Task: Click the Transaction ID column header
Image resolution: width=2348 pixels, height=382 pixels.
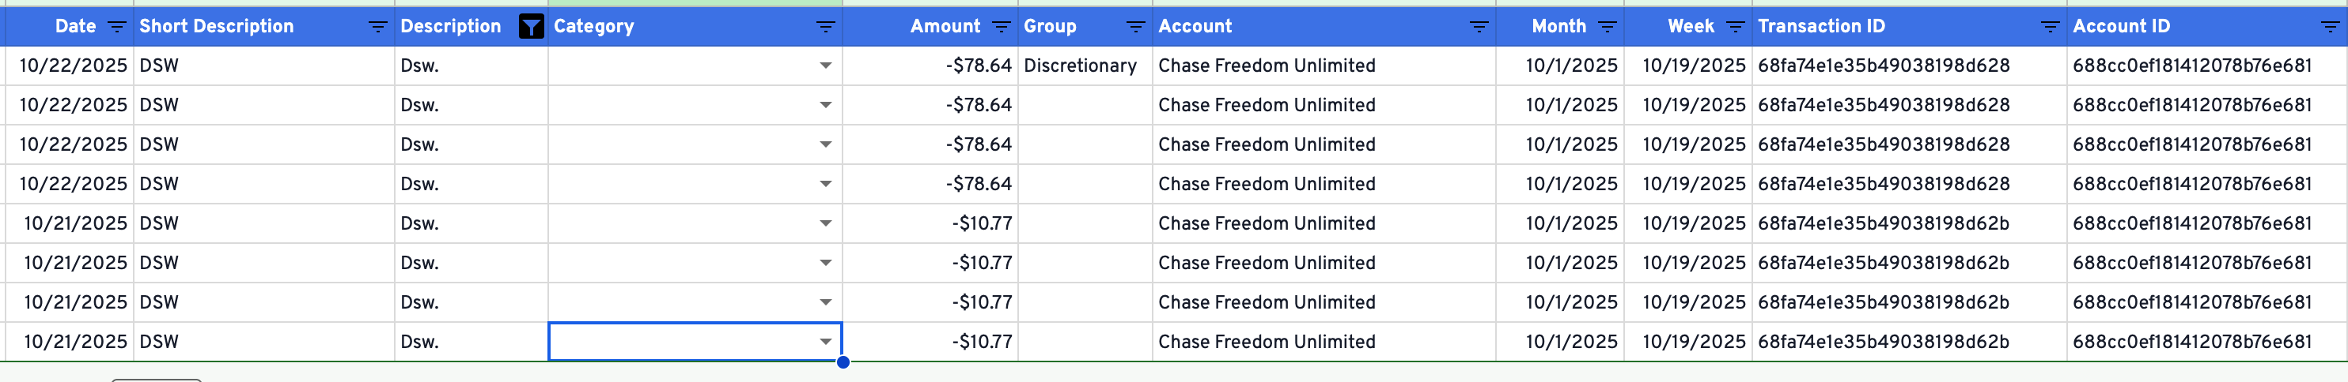Action: click(x=1821, y=28)
